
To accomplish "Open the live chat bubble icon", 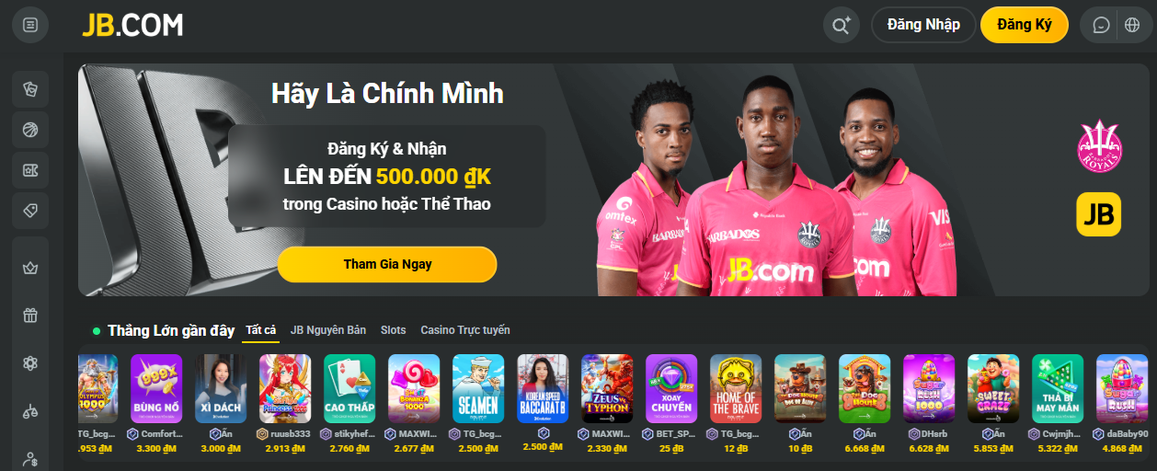I will point(1101,25).
